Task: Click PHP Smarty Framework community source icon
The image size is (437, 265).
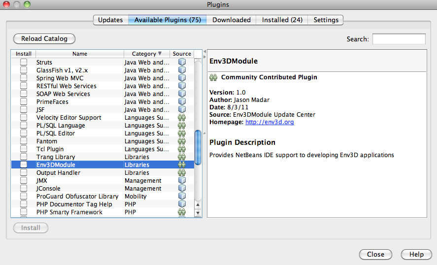Action: 182,212
